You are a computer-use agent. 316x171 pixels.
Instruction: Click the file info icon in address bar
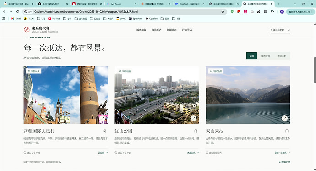tap(28, 12)
